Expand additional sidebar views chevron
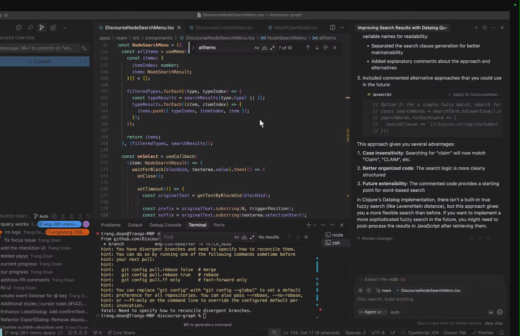This screenshot has width=520, height=336. coord(65,28)
